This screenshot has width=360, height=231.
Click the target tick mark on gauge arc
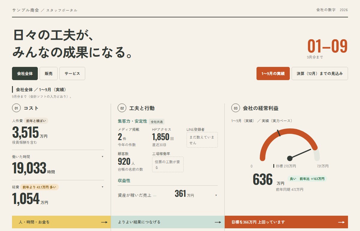click(x=279, y=133)
